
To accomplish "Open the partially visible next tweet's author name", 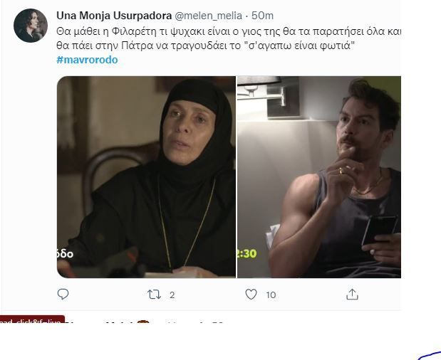I will coord(107,325).
